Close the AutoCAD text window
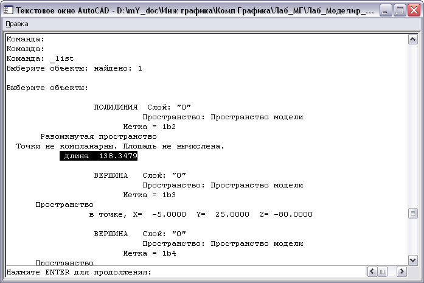This screenshot has height=283, width=424. pos(414,10)
